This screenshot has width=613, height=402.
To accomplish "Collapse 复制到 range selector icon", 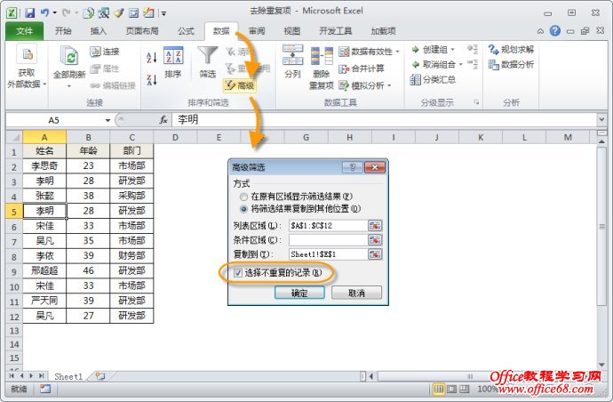I will (x=375, y=254).
